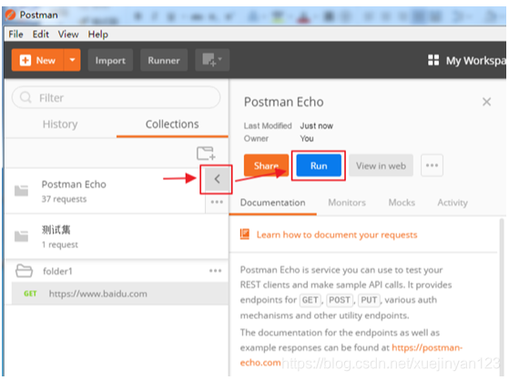Open the File menu
509x380 pixels.
tap(15, 34)
